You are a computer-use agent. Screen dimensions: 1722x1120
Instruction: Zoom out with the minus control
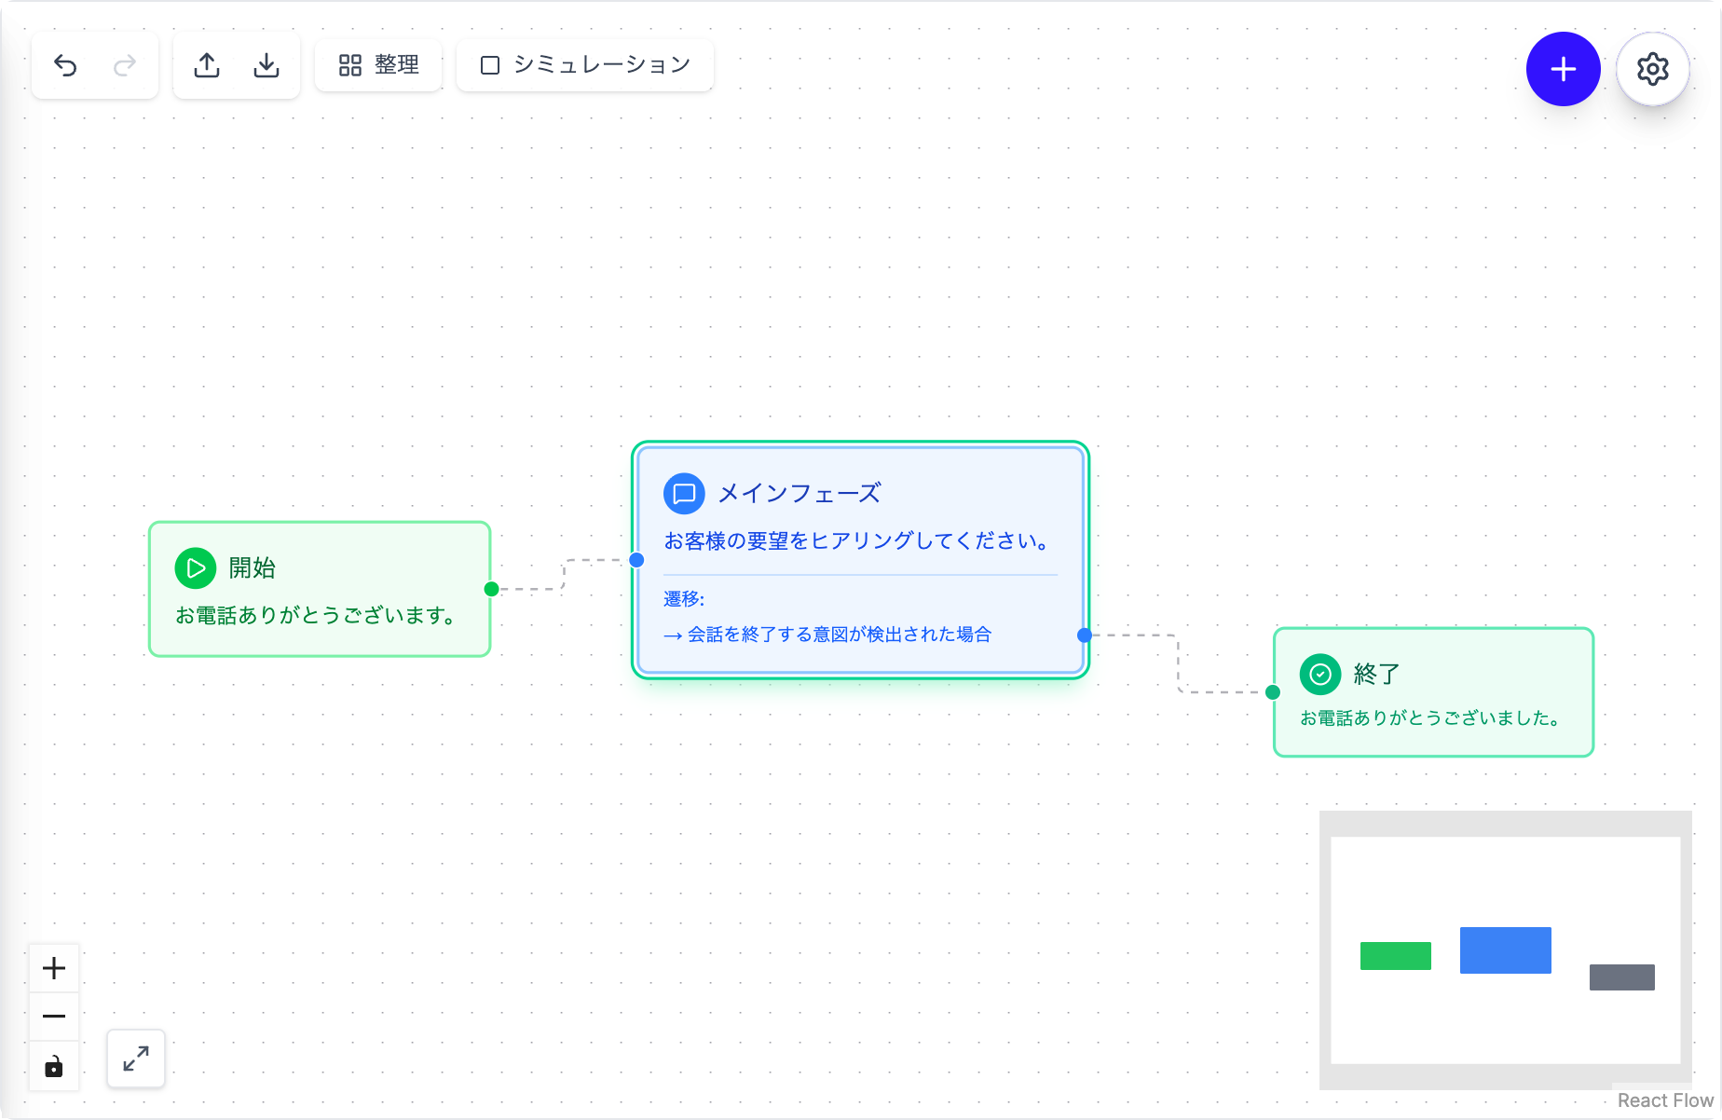point(54,1017)
